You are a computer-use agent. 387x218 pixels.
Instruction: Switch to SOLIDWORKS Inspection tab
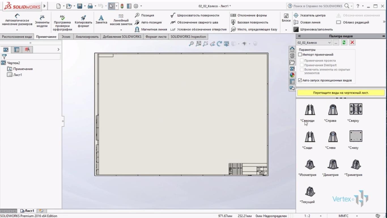[x=188, y=37]
